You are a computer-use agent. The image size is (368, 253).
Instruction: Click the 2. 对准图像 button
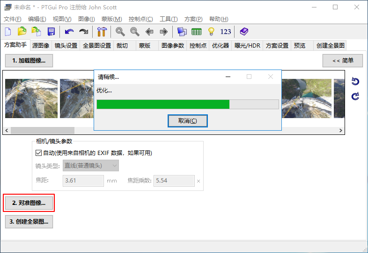[29, 203]
